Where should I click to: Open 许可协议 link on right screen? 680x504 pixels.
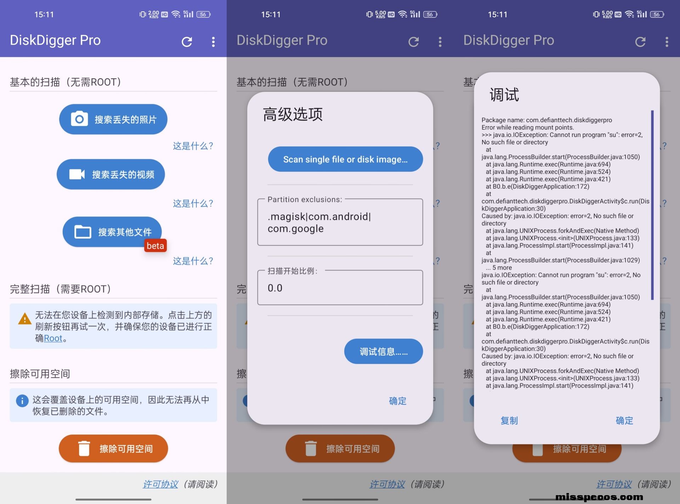(x=614, y=484)
